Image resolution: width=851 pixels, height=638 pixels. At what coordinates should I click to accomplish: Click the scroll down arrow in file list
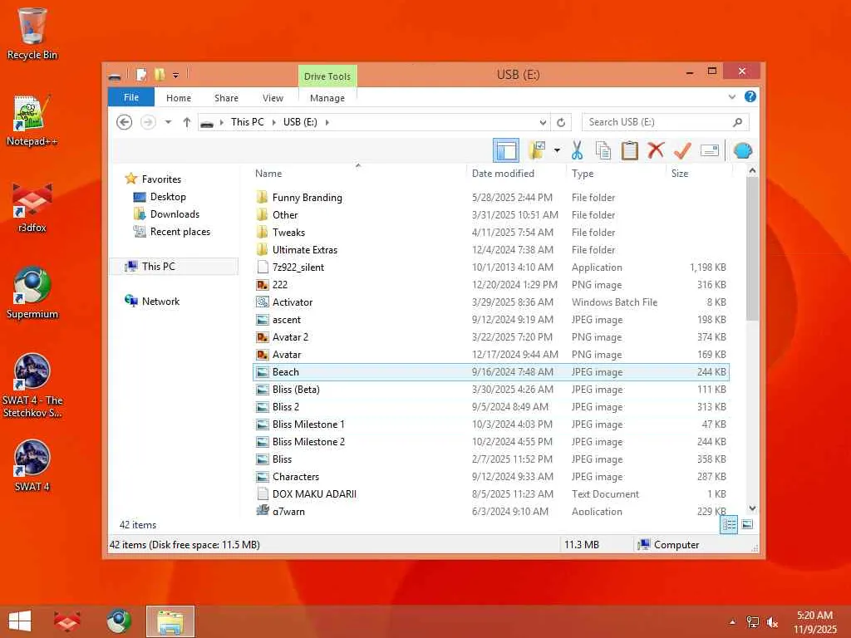[752, 508]
